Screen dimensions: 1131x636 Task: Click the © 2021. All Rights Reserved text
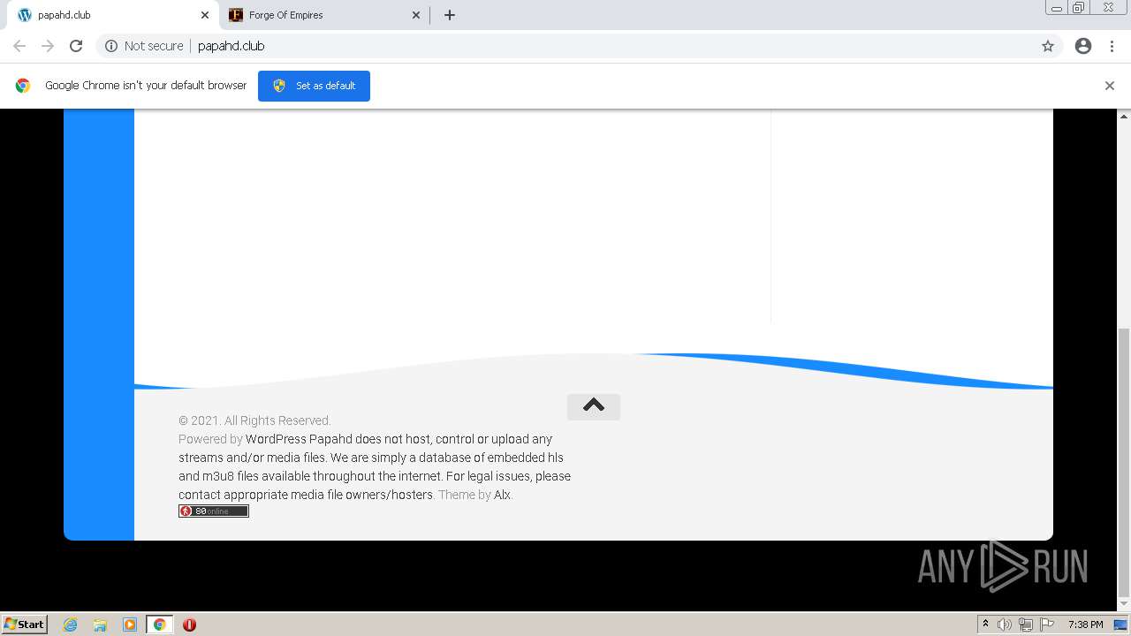(254, 420)
